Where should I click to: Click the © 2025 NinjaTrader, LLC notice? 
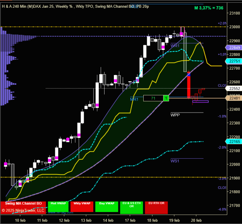click(23, 210)
